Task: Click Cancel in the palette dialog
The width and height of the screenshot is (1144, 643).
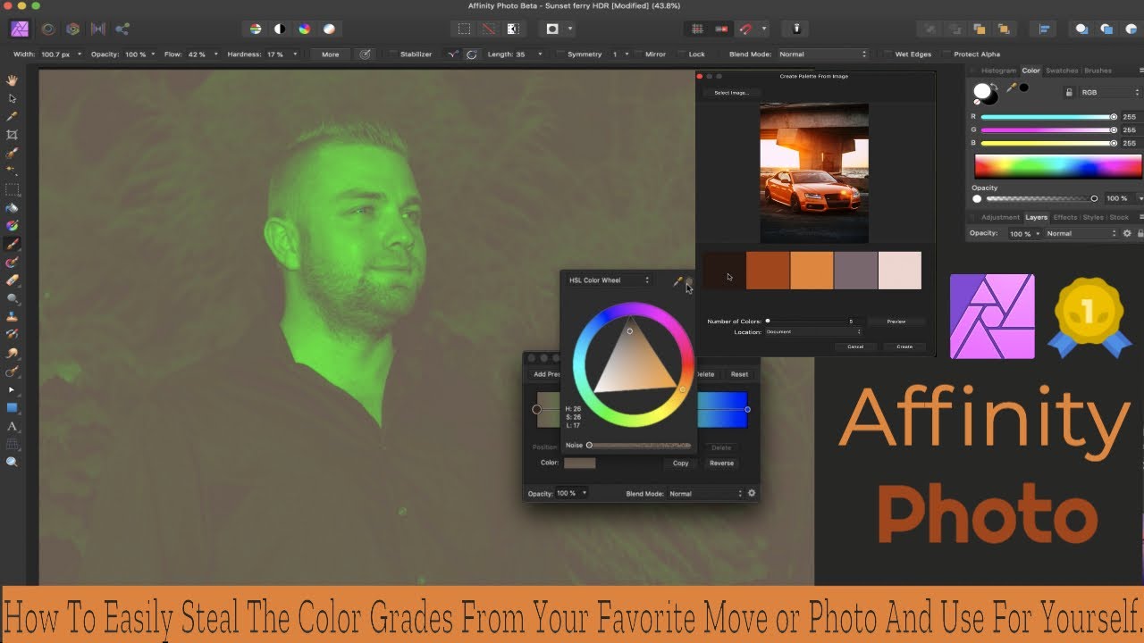Action: tap(855, 347)
